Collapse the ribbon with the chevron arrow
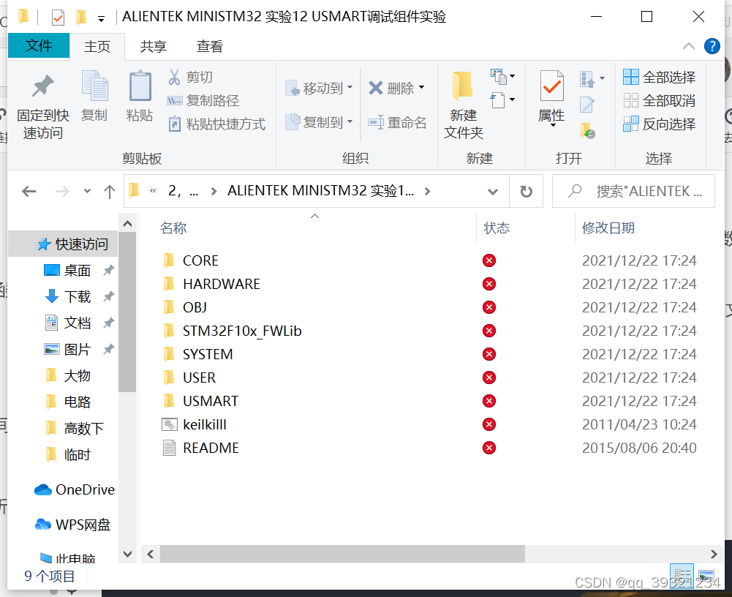Image resolution: width=732 pixels, height=597 pixels. [x=689, y=46]
